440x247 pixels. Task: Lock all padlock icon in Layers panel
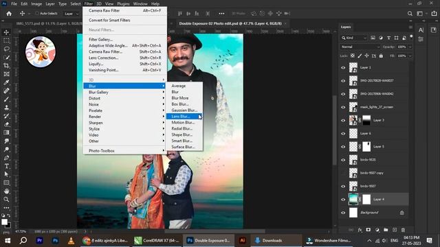point(381,56)
